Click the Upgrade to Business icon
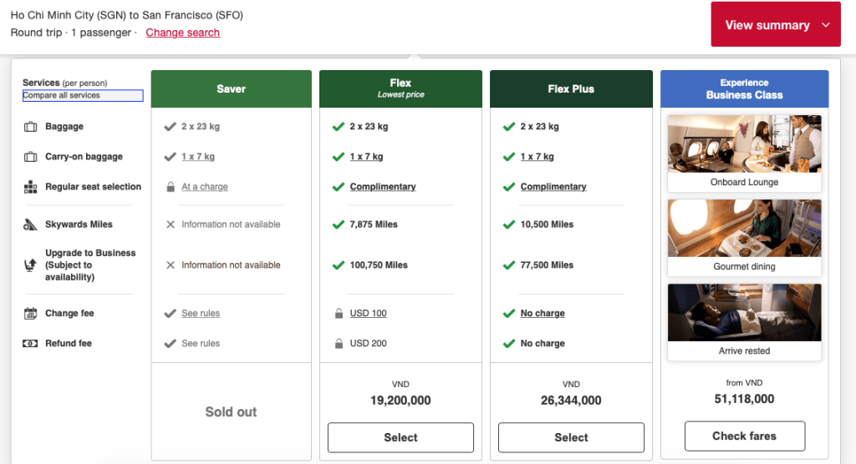Viewport: 856px width, 464px height. [31, 265]
